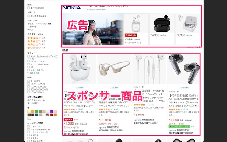Click the 35%オフ sale badge
Viewport: 227px width, 142px height.
pyautogui.click(x=68, y=120)
